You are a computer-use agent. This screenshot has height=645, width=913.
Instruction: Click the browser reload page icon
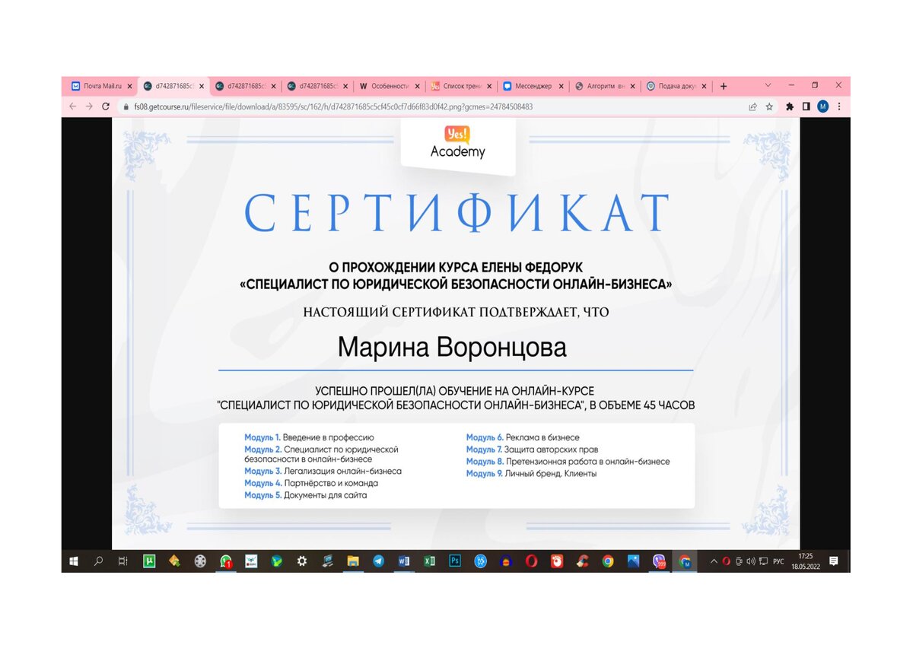(107, 107)
